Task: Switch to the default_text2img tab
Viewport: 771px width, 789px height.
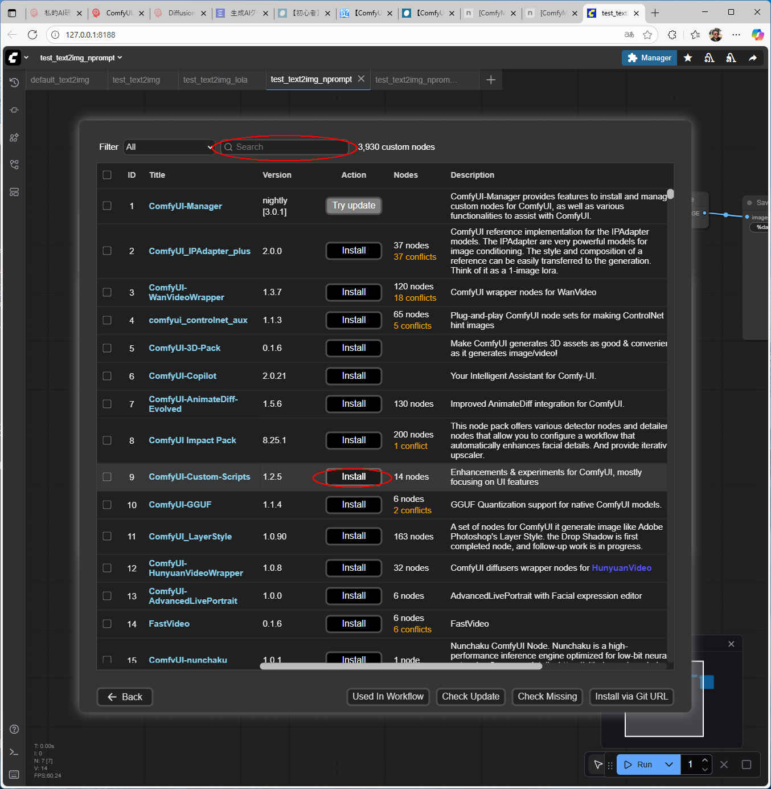Action: tap(60, 80)
